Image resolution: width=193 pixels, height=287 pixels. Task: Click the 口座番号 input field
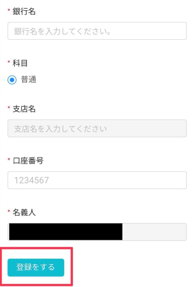(x=97, y=180)
